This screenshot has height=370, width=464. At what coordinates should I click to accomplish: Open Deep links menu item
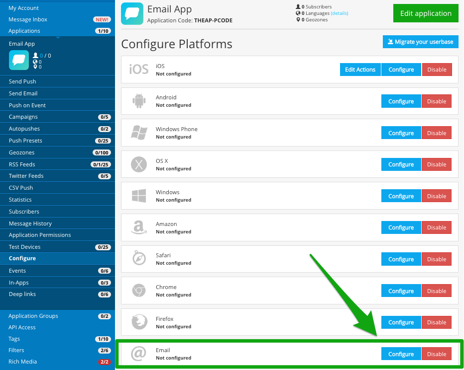(57, 294)
